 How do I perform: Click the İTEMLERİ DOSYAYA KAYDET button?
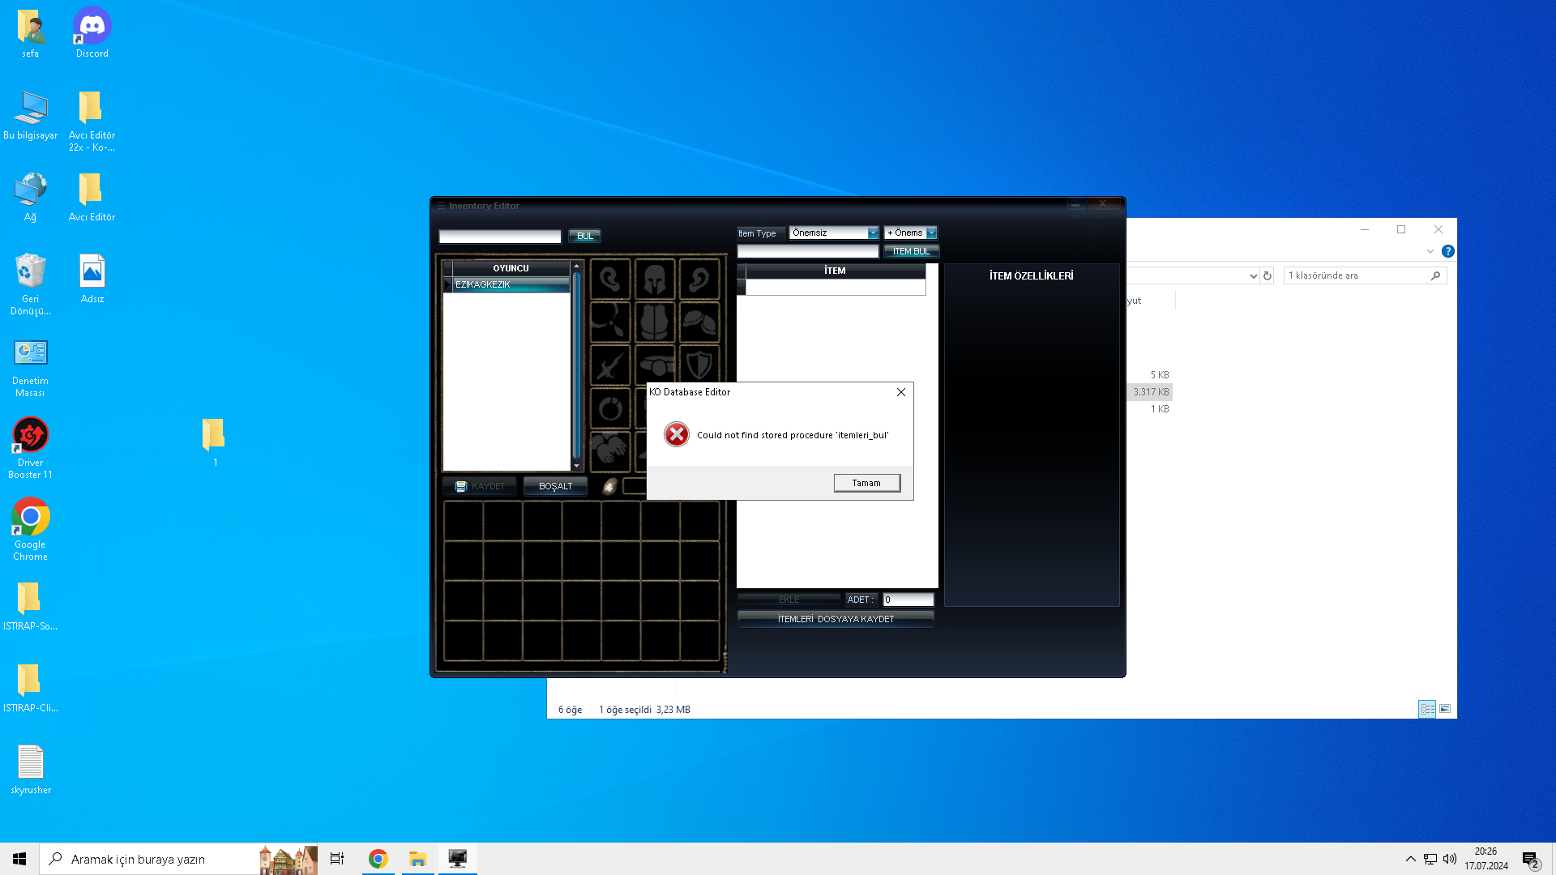[836, 619]
